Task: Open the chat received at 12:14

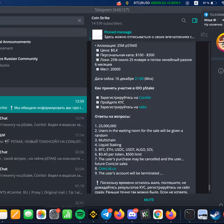Action: click(x=43, y=121)
